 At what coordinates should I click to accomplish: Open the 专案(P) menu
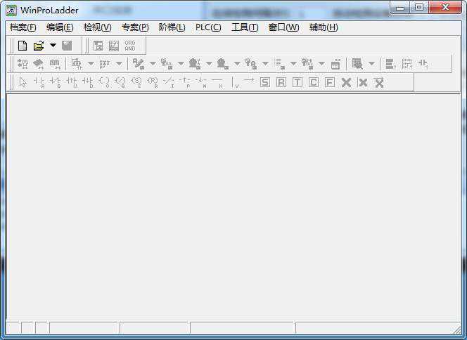coord(135,27)
